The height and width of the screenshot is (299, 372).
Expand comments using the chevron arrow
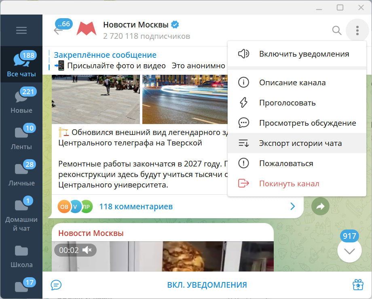292,206
